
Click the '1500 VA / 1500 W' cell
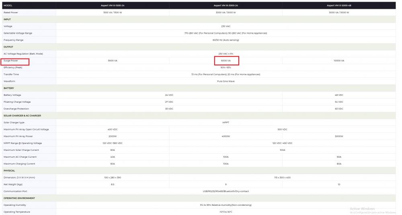tap(113, 12)
